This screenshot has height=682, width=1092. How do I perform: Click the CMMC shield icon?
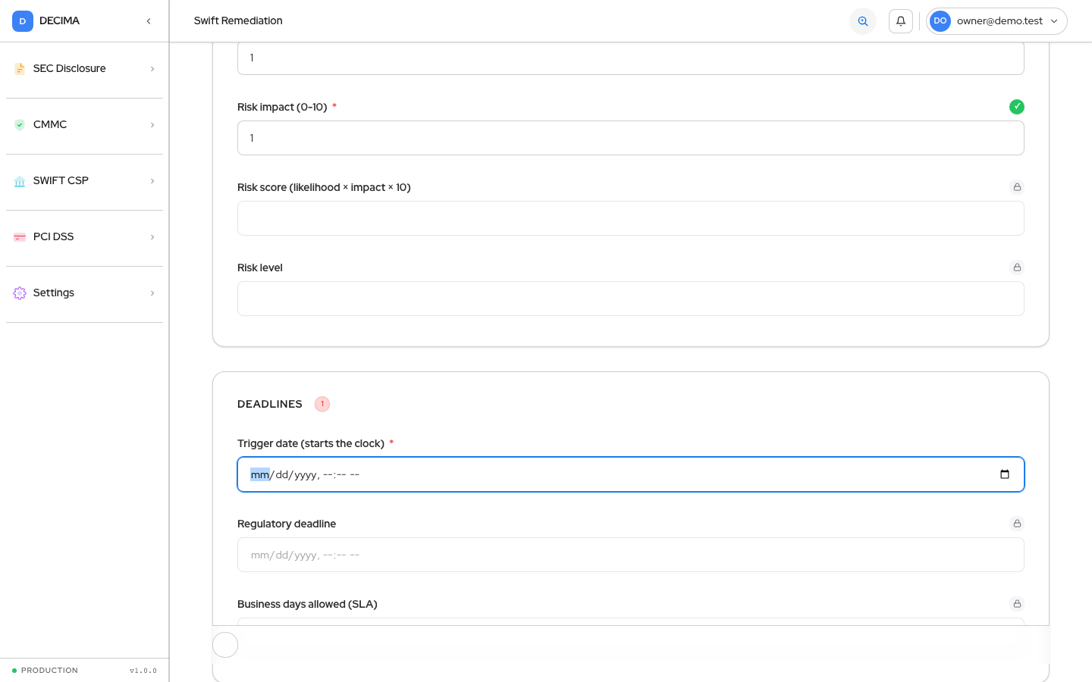pos(20,125)
